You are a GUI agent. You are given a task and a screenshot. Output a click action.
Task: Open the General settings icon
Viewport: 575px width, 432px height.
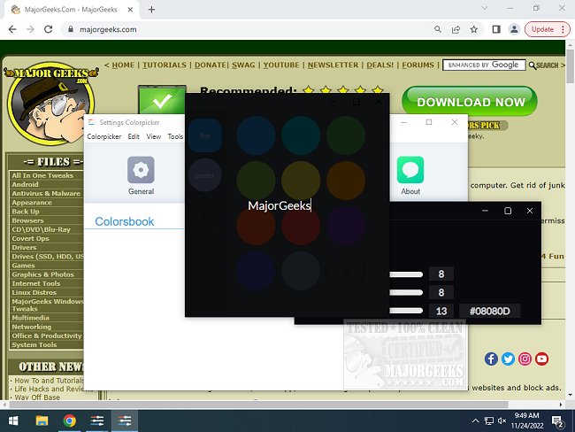click(141, 170)
